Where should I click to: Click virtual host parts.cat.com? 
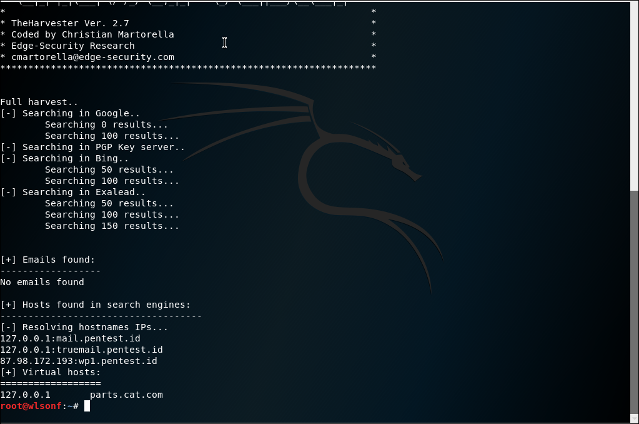[126, 395]
